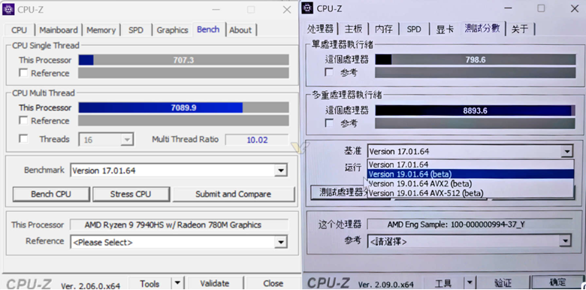Screen dimensions: 586x290
Task: Click the single thread score bar showing 707.3
Action: click(183, 60)
